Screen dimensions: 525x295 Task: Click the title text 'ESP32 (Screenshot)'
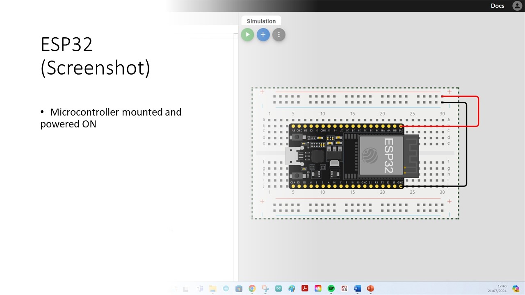[x=95, y=56]
